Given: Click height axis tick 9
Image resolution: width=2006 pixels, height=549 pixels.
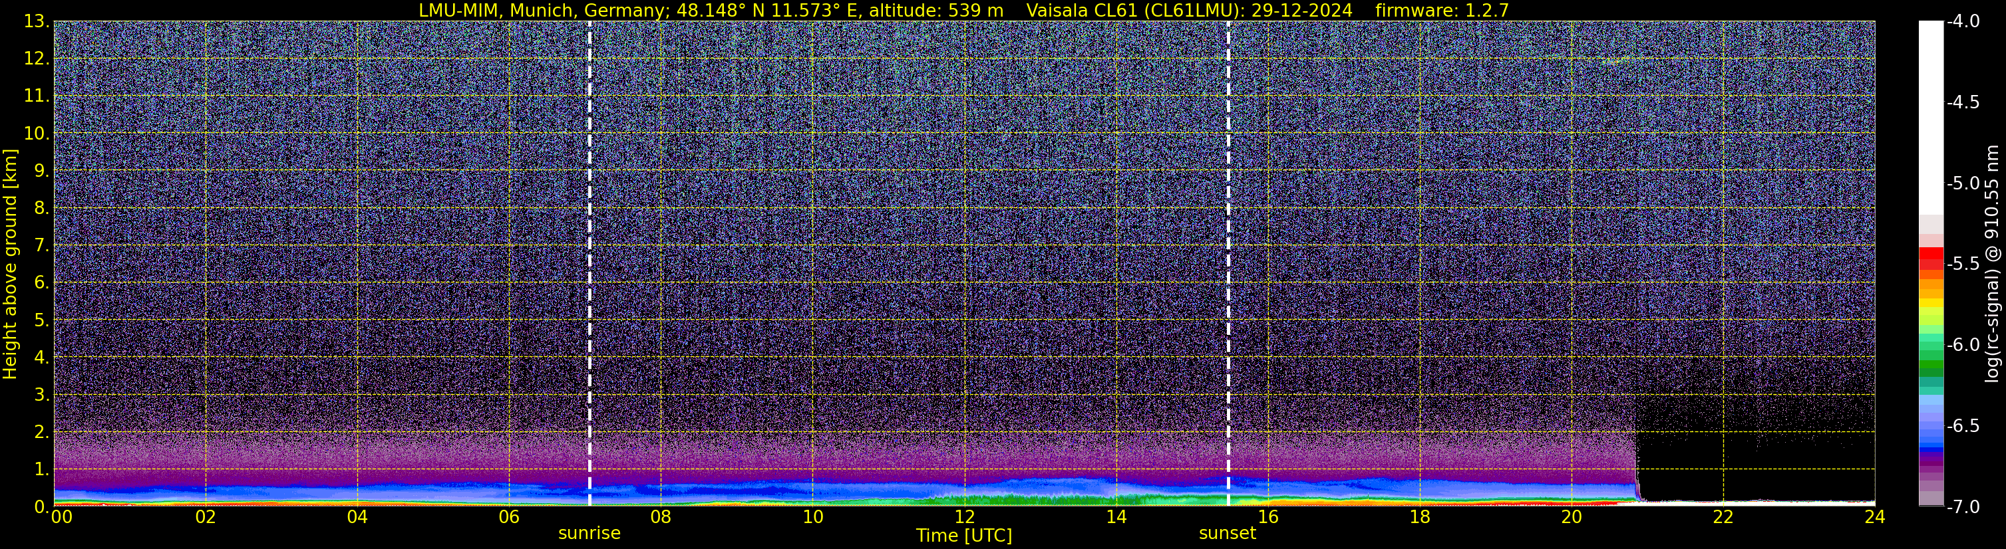Looking at the screenshot, I should pyautogui.click(x=42, y=171).
